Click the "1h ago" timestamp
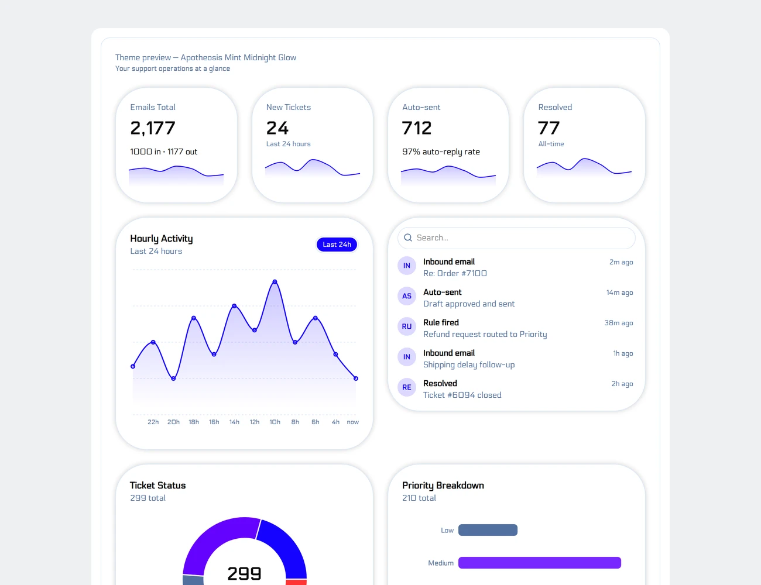The width and height of the screenshot is (761, 585). [x=623, y=353]
